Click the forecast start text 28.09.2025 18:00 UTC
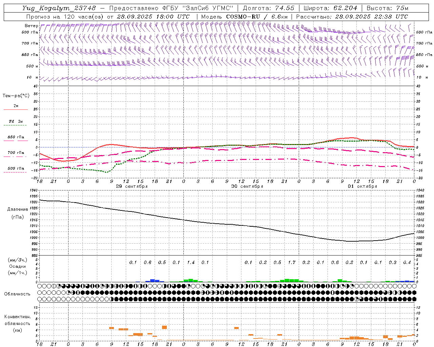434x347 pixels. [153, 17]
